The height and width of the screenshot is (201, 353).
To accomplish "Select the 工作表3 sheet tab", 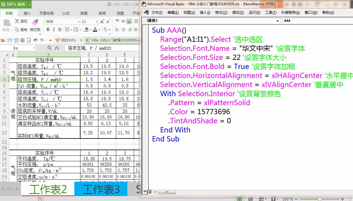I will pyautogui.click(x=100, y=189).
